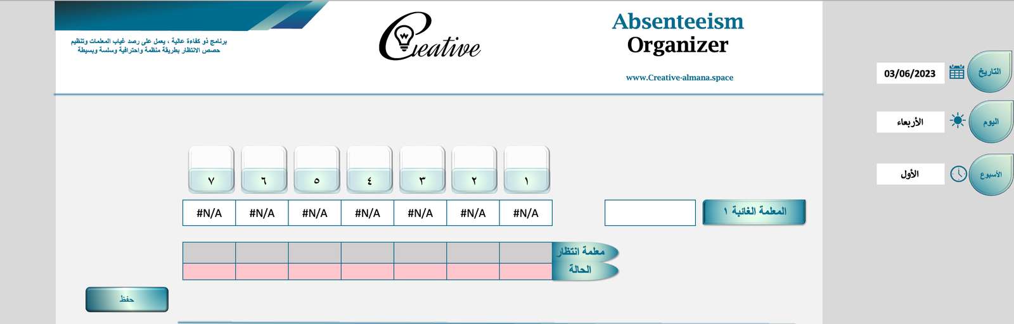Click the calendar icon beside the date
The width and height of the screenshot is (1014, 324).
pos(957,72)
